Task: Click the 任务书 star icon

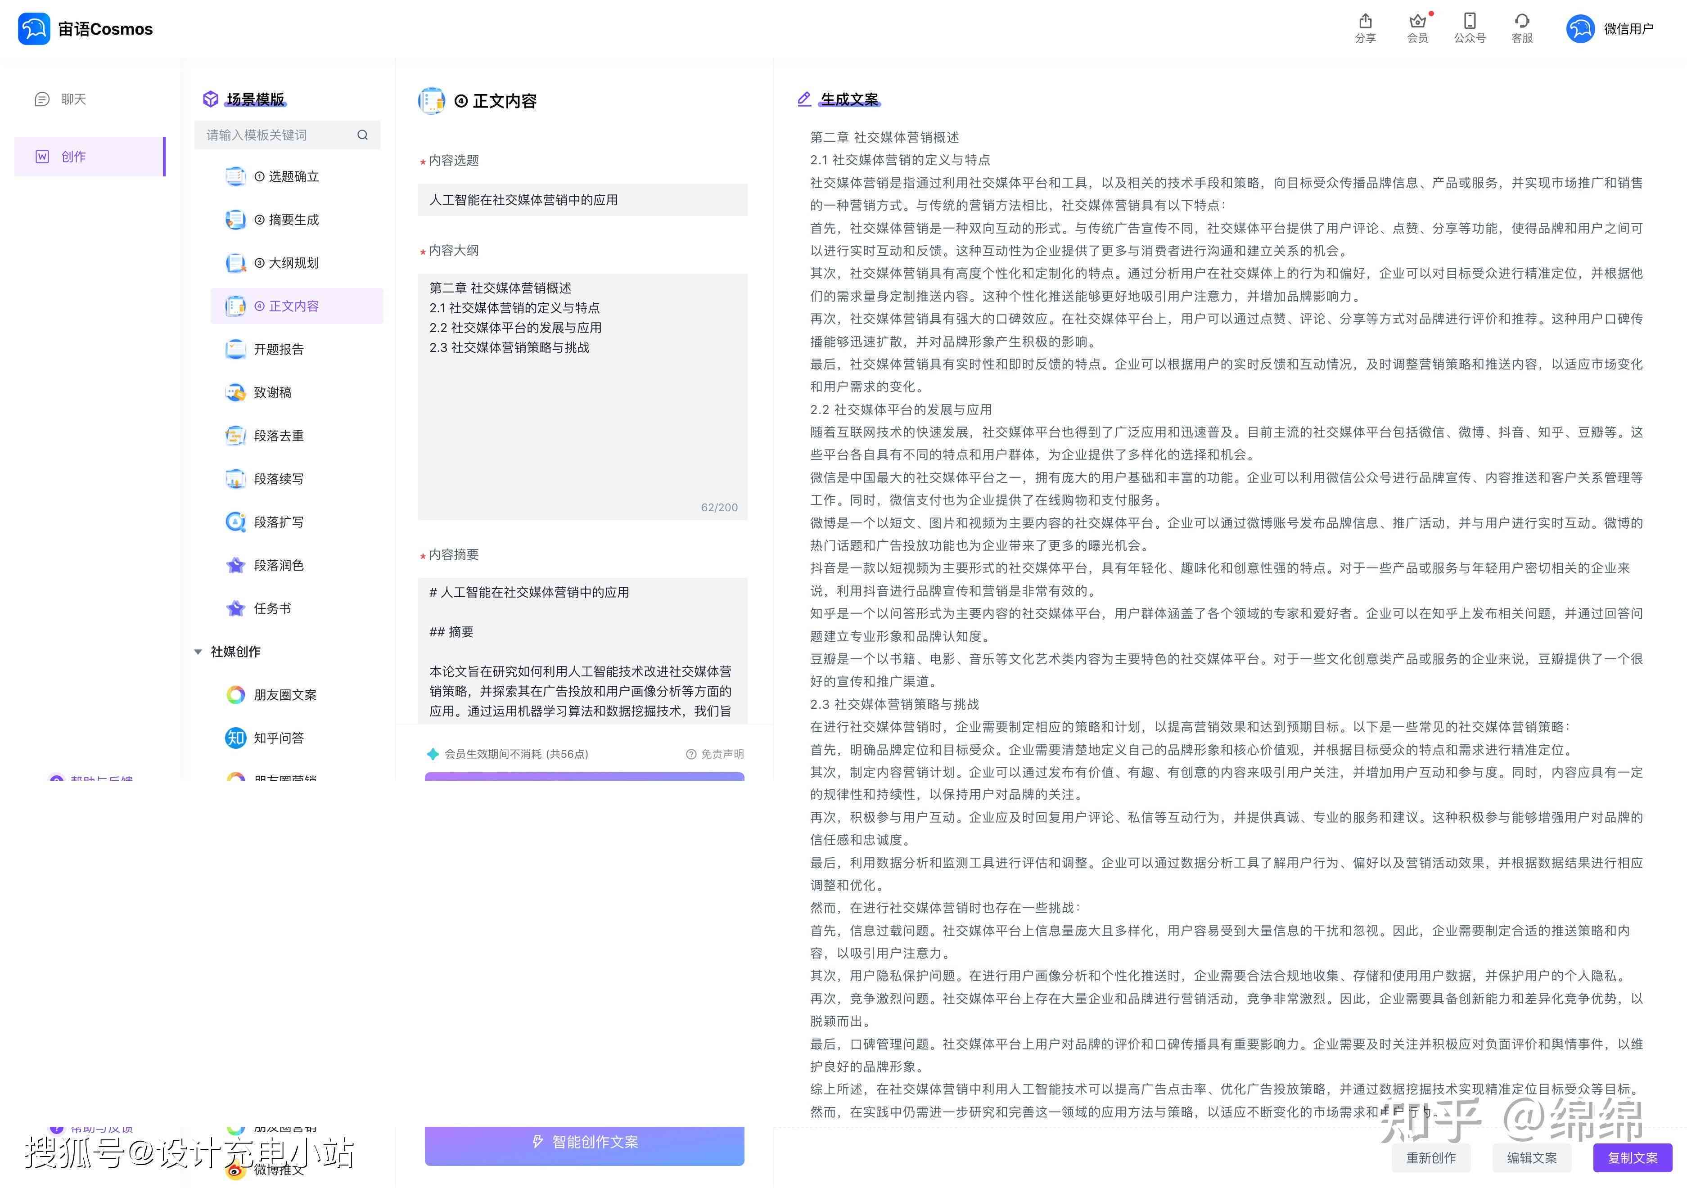Action: click(235, 608)
